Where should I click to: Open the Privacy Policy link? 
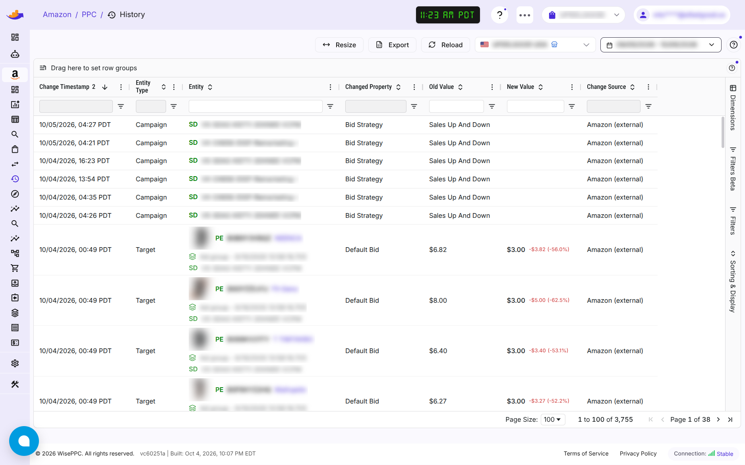[638, 453]
